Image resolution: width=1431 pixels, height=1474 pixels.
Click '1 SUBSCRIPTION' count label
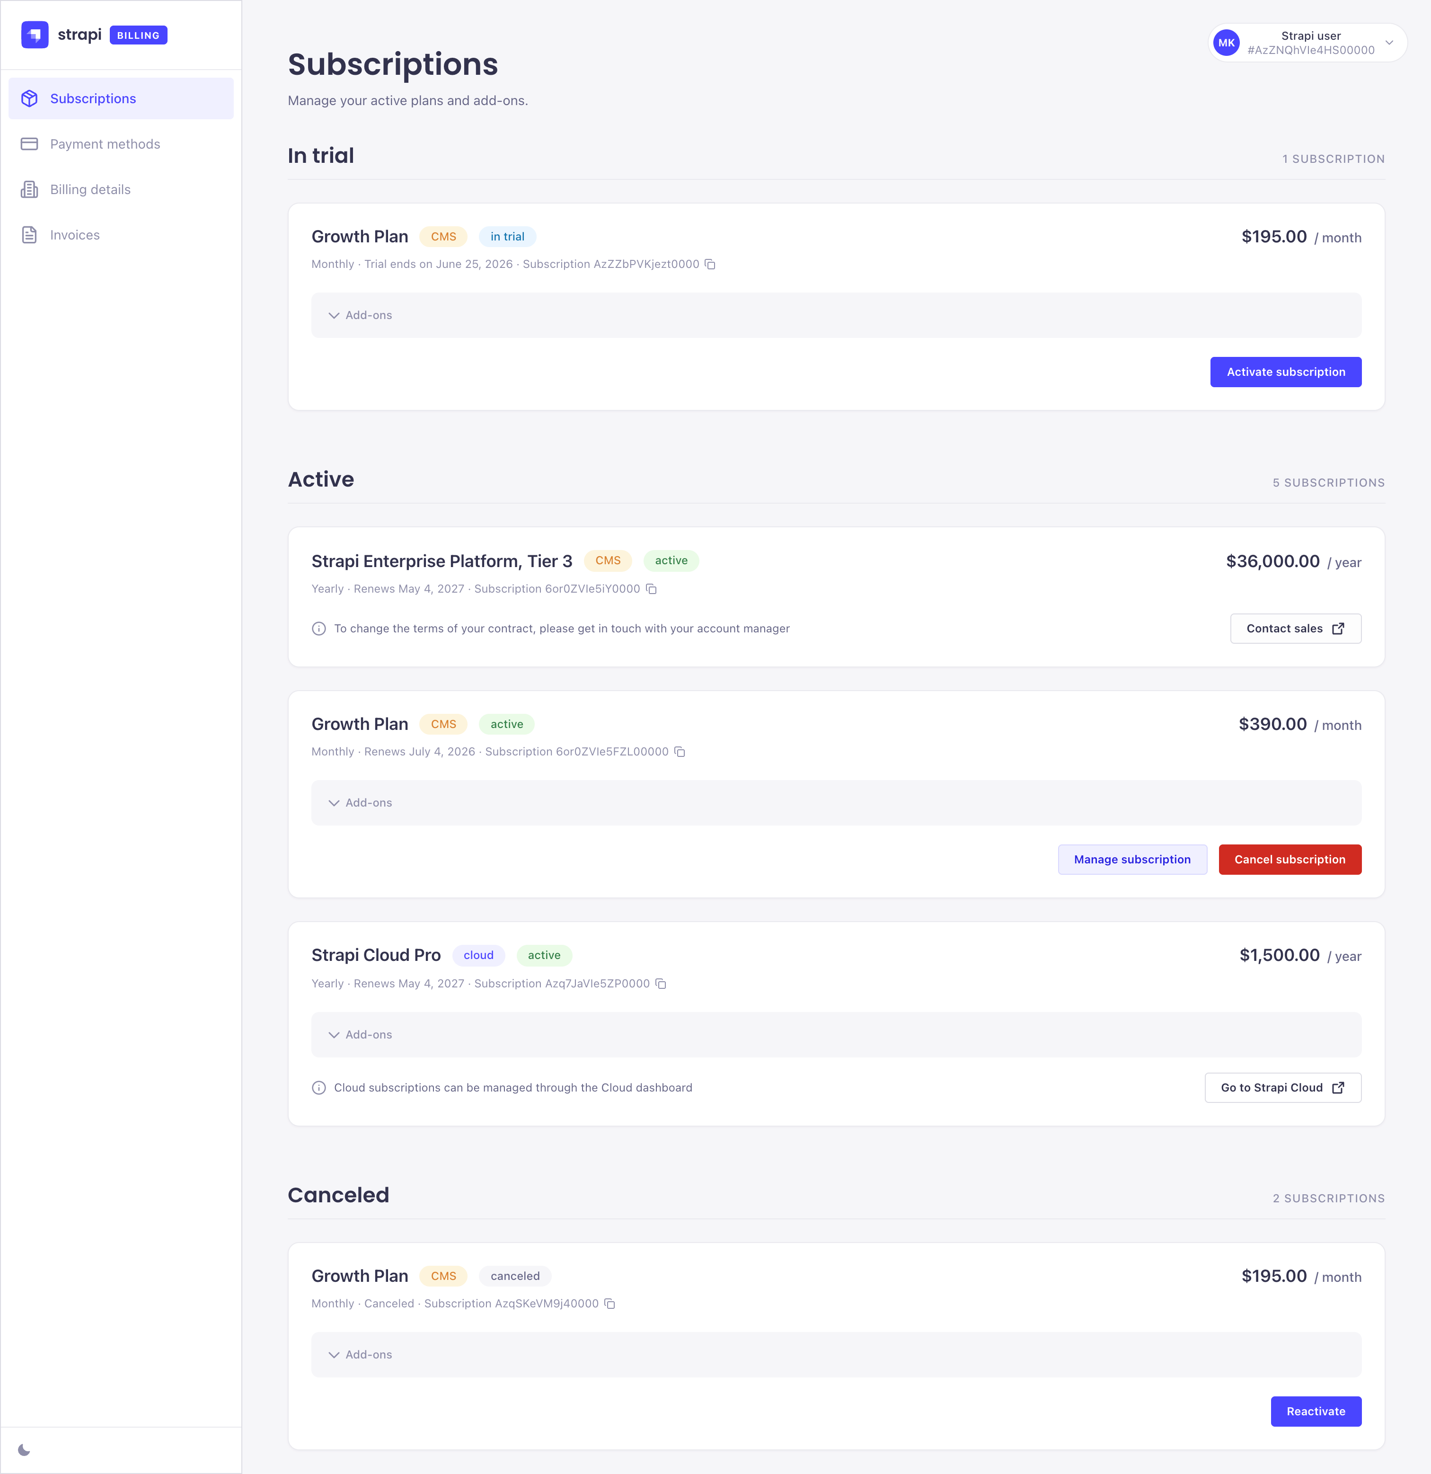(1333, 159)
